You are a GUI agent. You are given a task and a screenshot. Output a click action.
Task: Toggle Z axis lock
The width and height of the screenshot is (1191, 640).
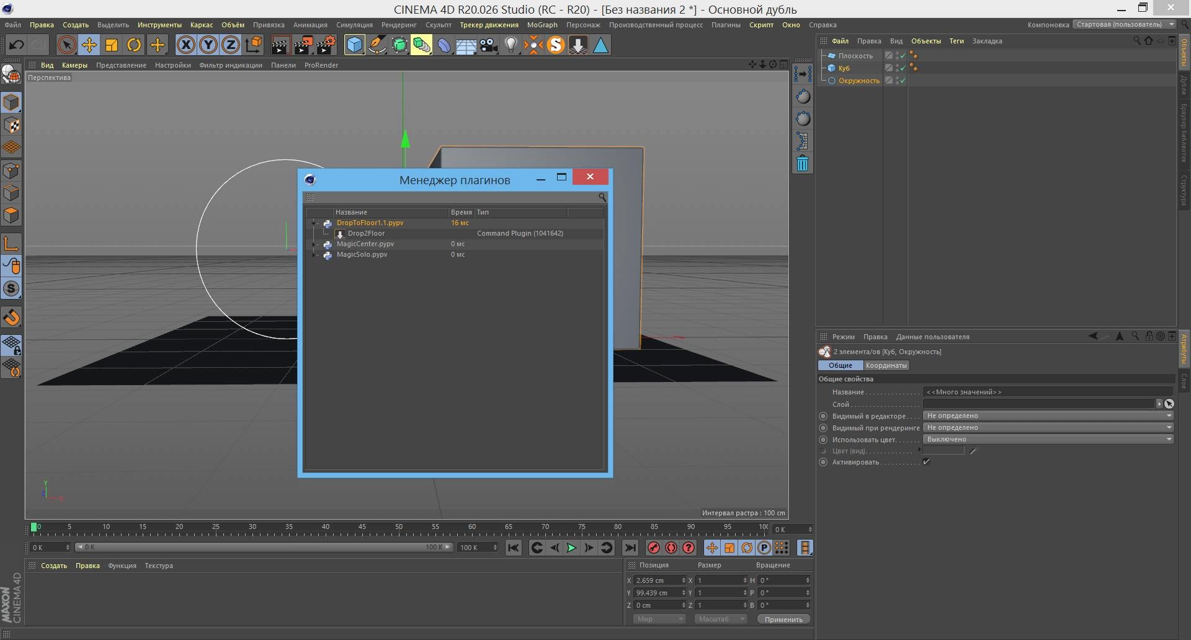pyautogui.click(x=231, y=45)
